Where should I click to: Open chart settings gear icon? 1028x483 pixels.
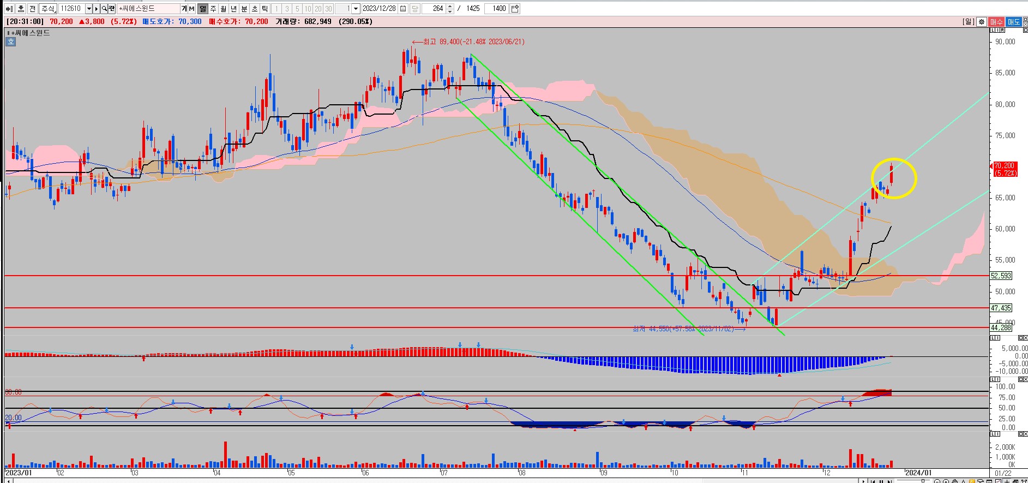tap(981, 22)
